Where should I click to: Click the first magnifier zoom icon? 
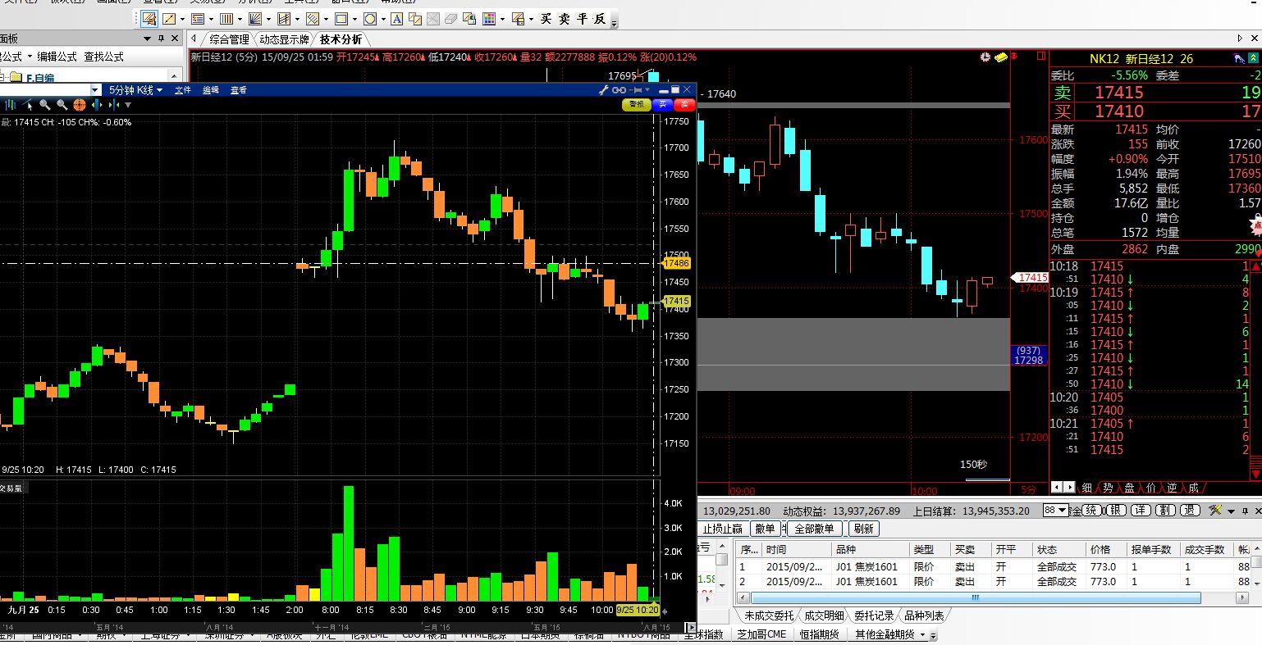pyautogui.click(x=45, y=105)
